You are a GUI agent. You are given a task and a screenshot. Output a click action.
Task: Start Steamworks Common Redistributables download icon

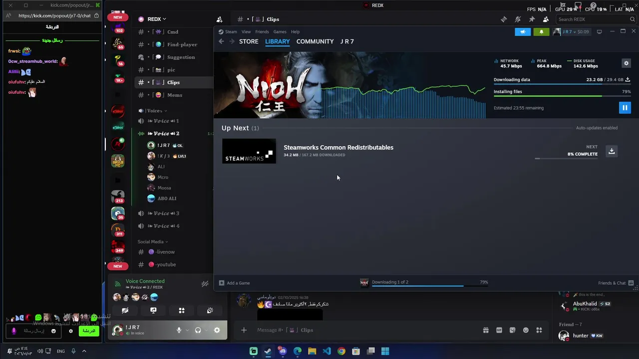coord(612,151)
